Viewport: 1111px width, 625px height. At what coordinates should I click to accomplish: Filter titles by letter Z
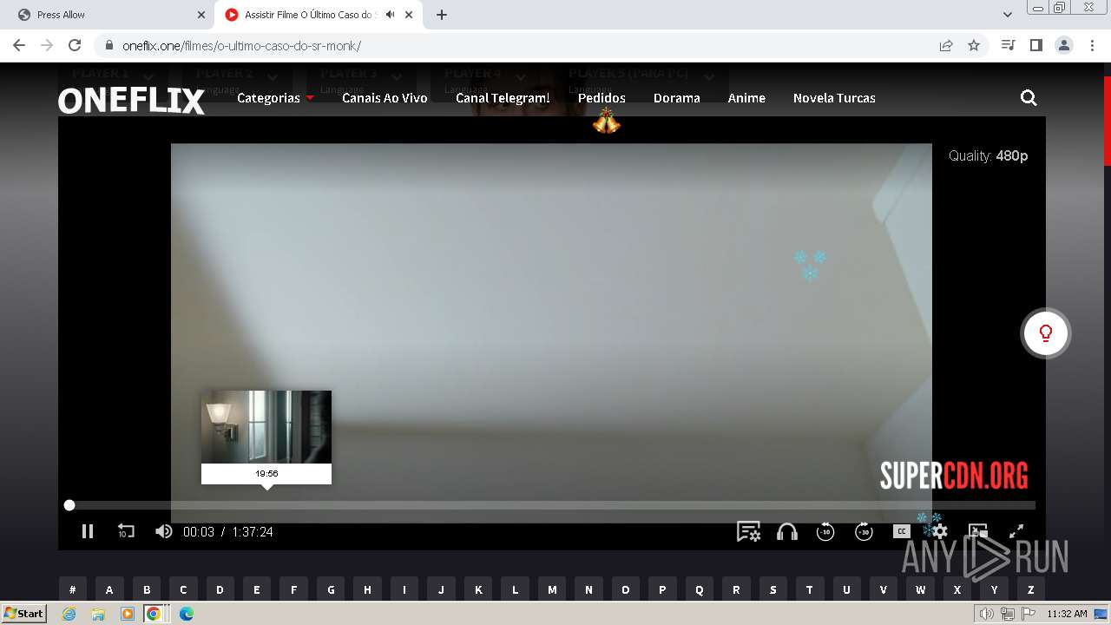point(1030,589)
